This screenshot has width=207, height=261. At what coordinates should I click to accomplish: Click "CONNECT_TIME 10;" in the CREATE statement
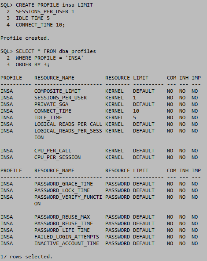click(x=41, y=25)
